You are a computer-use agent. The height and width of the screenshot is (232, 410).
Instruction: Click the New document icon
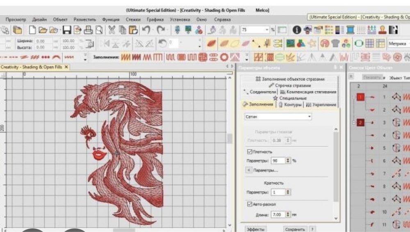click(32, 30)
